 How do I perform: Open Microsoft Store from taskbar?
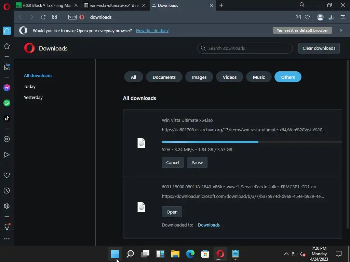205,253
